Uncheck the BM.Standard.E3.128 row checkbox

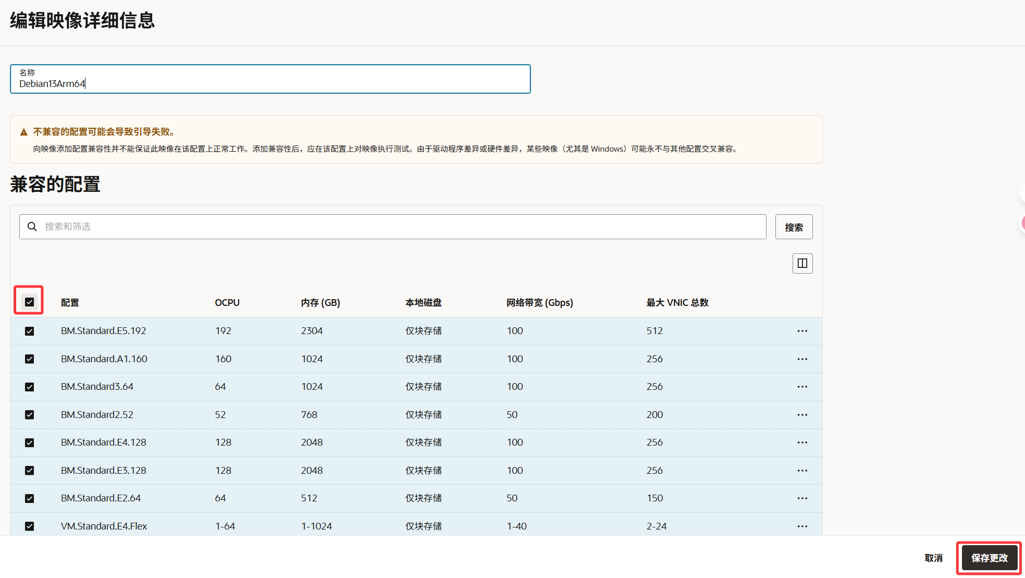(30, 471)
